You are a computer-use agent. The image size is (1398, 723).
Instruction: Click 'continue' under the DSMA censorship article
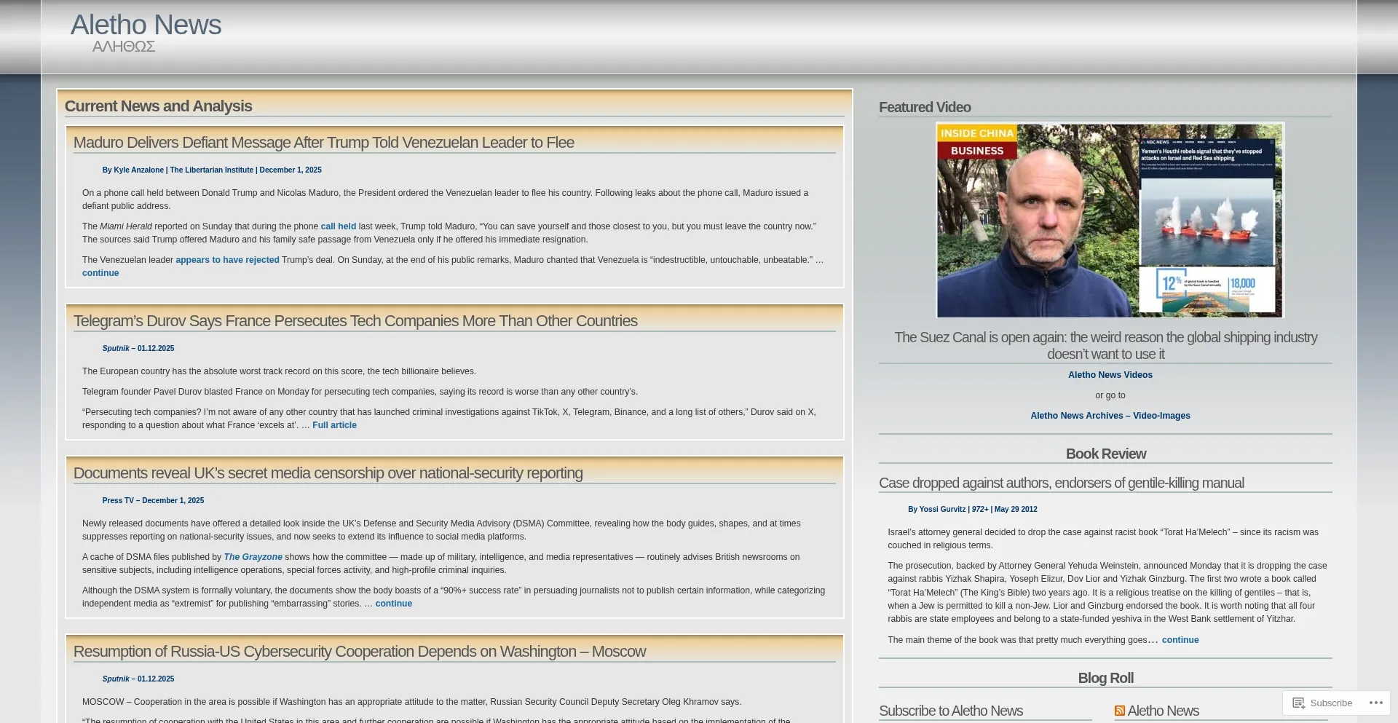pos(393,604)
